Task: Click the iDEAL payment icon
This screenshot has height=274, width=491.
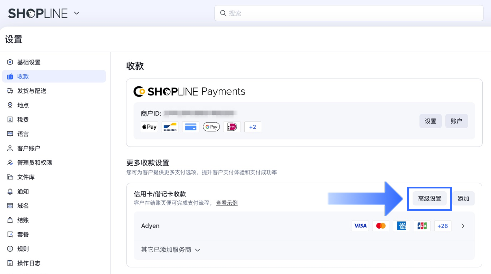Action: [x=232, y=127]
